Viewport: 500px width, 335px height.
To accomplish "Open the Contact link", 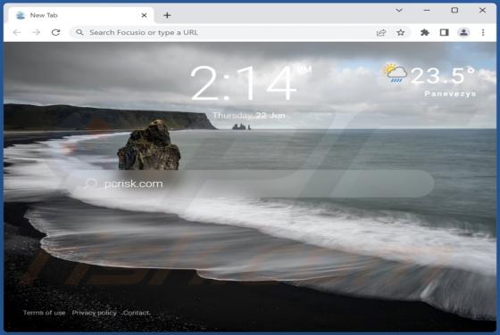I will 136,313.
